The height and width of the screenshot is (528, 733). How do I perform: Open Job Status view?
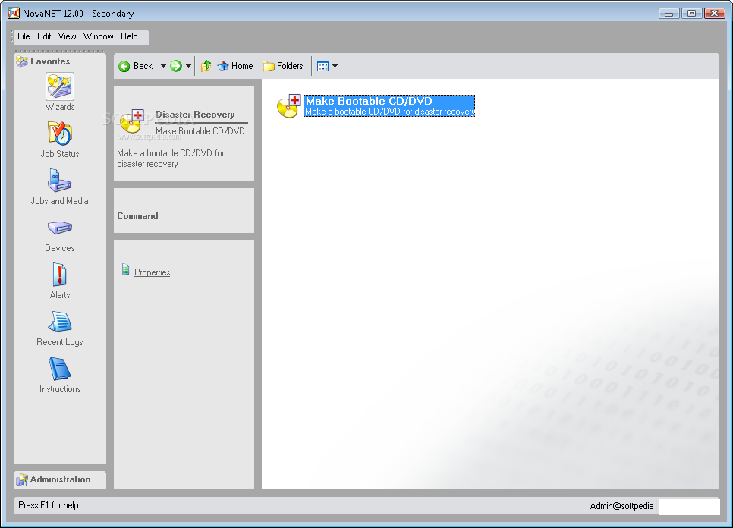point(60,140)
